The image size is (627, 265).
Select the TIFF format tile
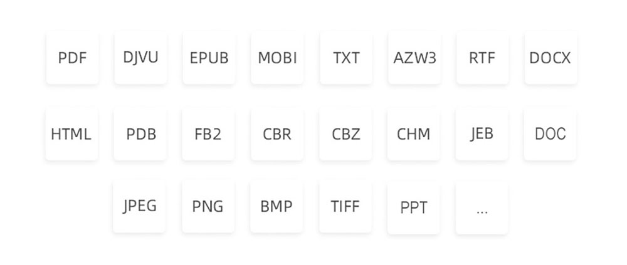[345, 207]
